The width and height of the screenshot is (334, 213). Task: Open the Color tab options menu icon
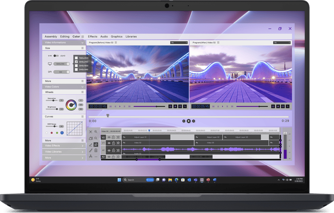[83, 37]
